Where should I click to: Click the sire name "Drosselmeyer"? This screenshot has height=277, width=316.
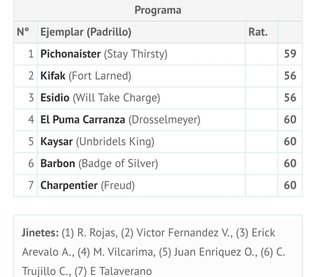[x=164, y=120]
